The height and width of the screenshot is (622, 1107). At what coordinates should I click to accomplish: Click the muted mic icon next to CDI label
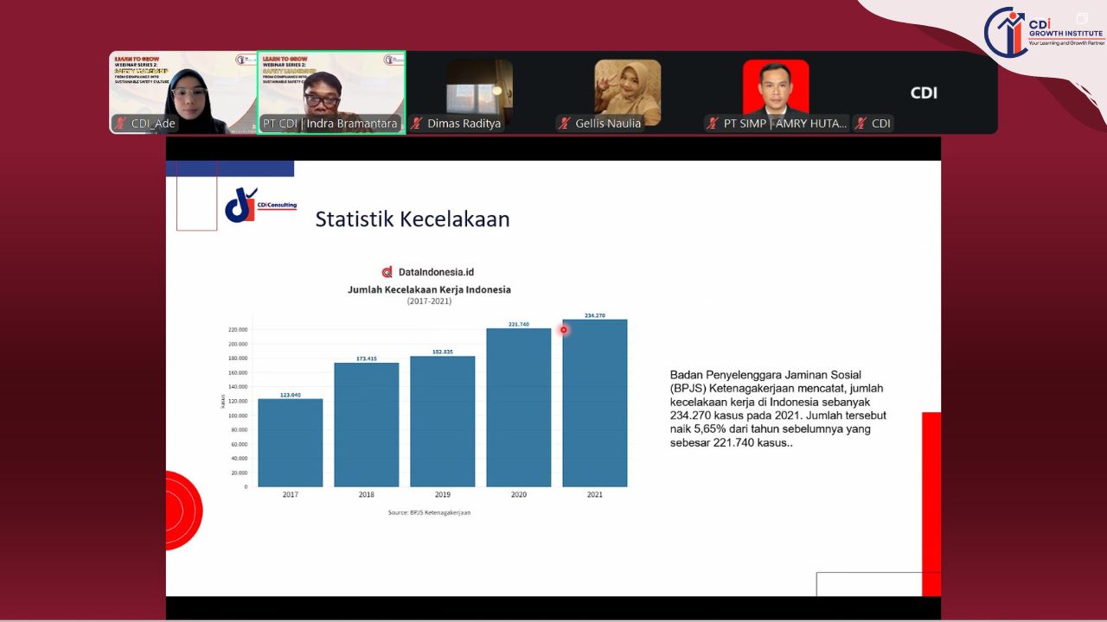coord(861,124)
